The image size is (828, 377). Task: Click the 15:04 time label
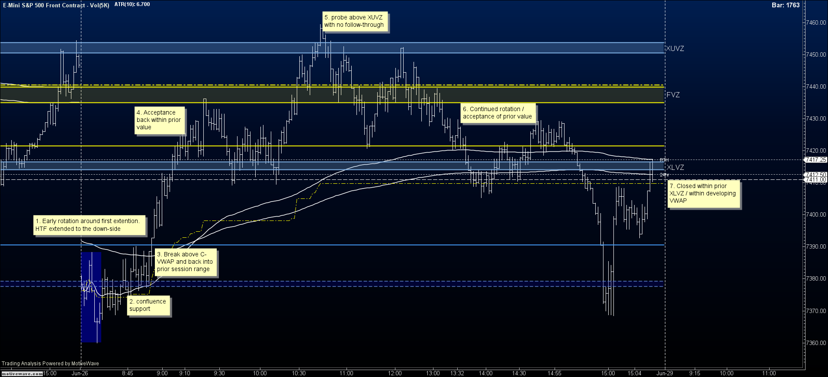click(635, 373)
